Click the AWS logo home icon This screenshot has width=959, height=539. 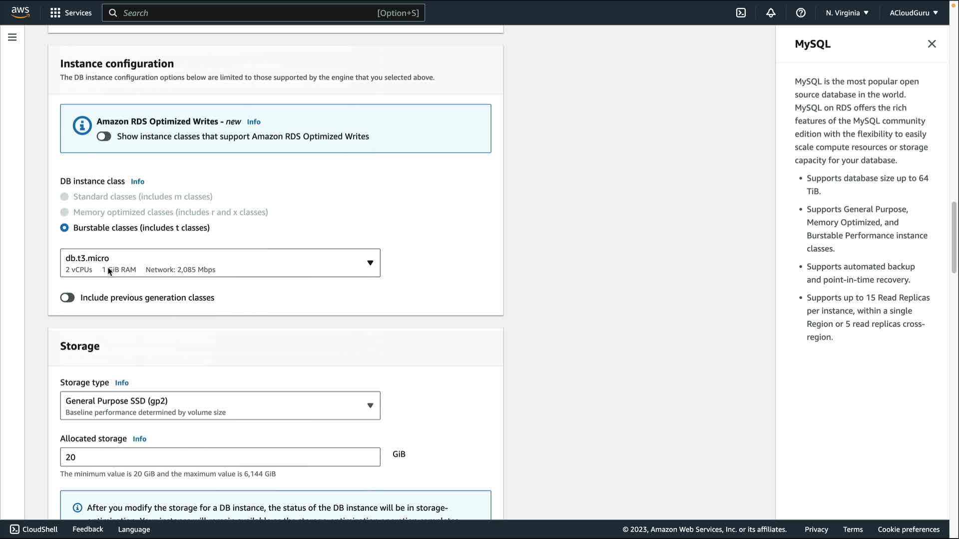(20, 12)
